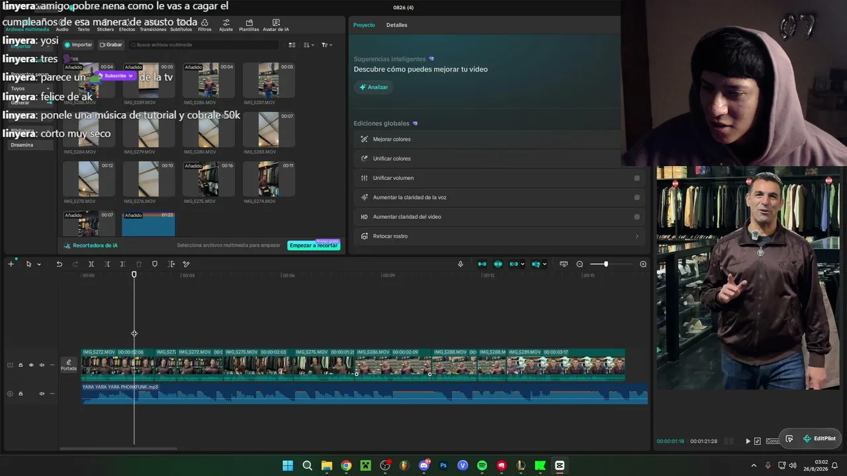
Task: Open the Avatar de IA panel
Action: (276, 25)
